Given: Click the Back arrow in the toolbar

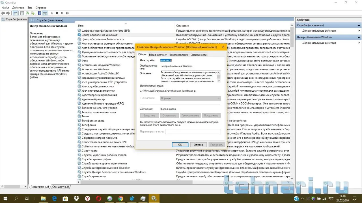Looking at the screenshot, I should click(3, 13).
